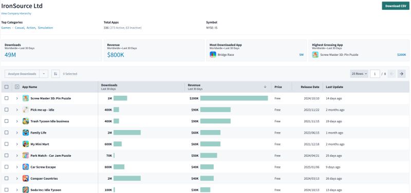Go to the next page arrow
The height and width of the screenshot is (193, 411).
401,74
